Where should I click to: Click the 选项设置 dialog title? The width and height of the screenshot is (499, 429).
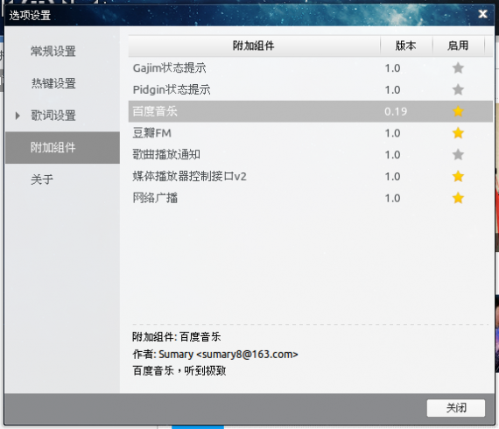[x=30, y=15]
